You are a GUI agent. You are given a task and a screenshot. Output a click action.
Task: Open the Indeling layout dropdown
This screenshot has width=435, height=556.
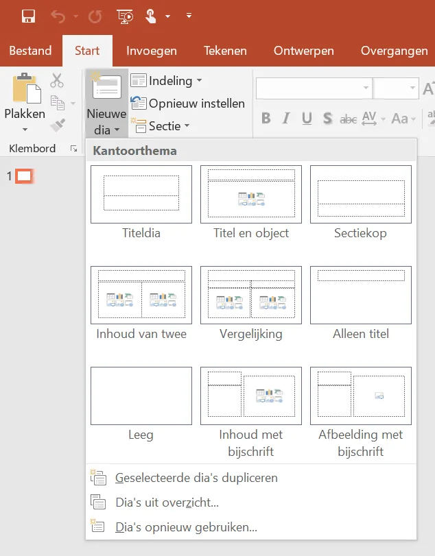(167, 81)
